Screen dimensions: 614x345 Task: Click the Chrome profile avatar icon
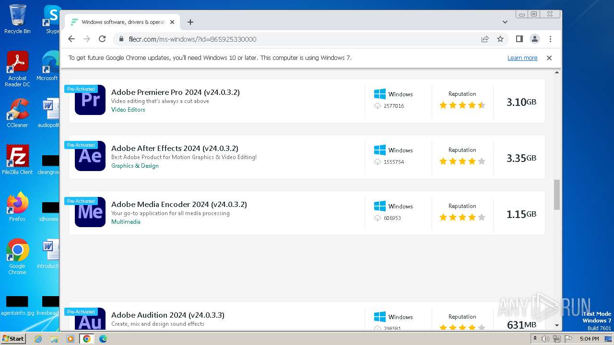tap(534, 39)
